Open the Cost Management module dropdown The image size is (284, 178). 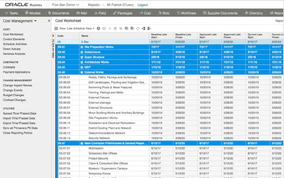20,21
